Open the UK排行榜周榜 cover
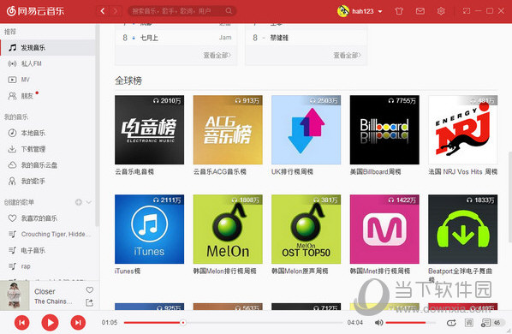 click(x=306, y=129)
